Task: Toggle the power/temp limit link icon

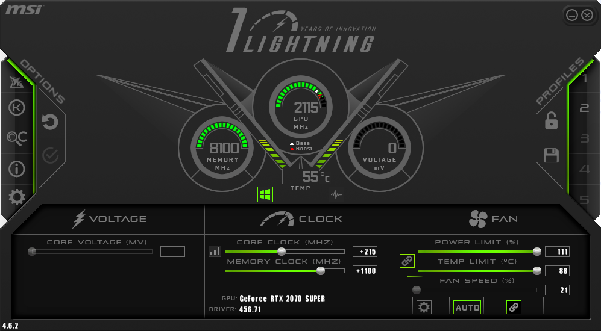Action: point(407,261)
